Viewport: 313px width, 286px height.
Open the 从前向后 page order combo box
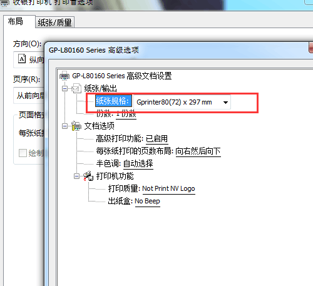coord(29,96)
